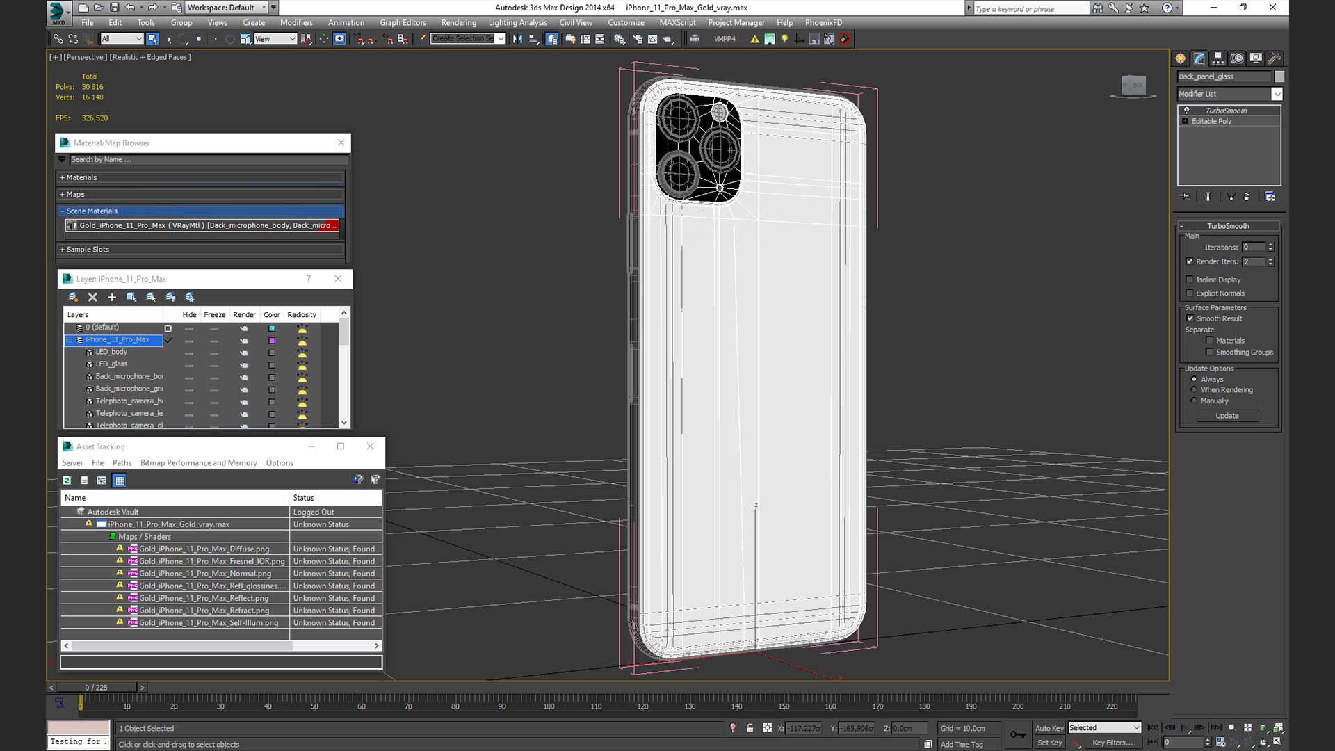The height and width of the screenshot is (751, 1335).
Task: Enable Separate by Smoothing Groups checkbox
Action: 1210,353
